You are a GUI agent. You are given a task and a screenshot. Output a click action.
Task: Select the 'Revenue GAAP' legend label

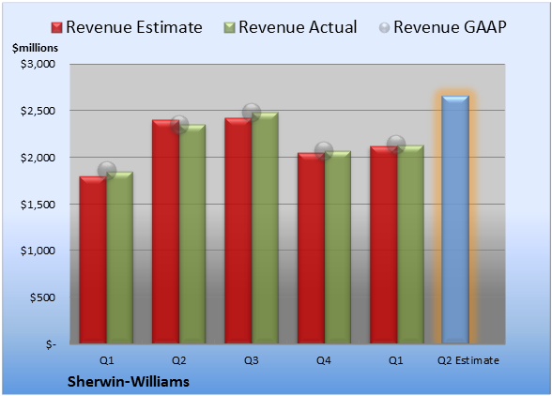450,27
